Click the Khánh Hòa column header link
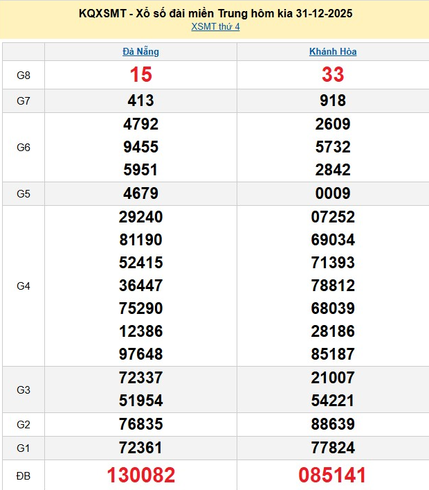Viewport: 429px width, 490px height. 333,51
